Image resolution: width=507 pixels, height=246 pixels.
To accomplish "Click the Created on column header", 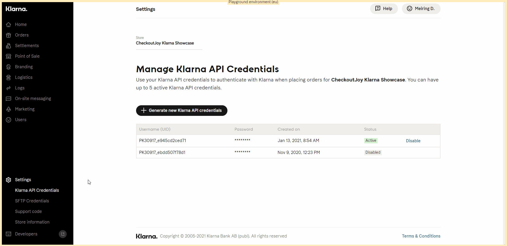I will tap(289, 129).
